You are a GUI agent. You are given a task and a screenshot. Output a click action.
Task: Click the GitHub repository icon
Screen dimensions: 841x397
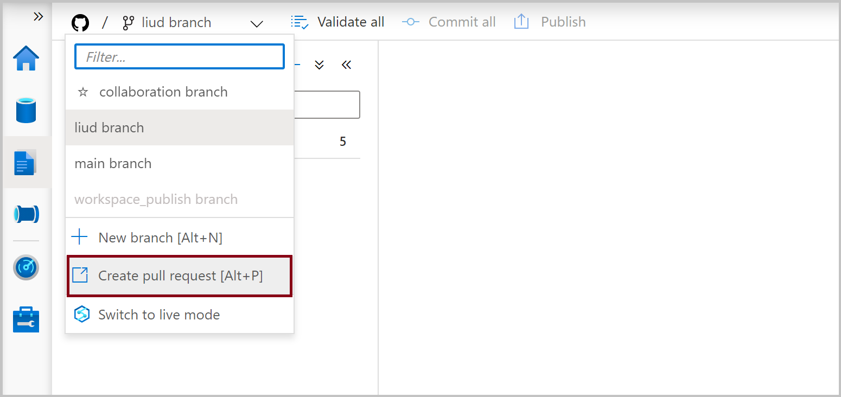(x=80, y=22)
